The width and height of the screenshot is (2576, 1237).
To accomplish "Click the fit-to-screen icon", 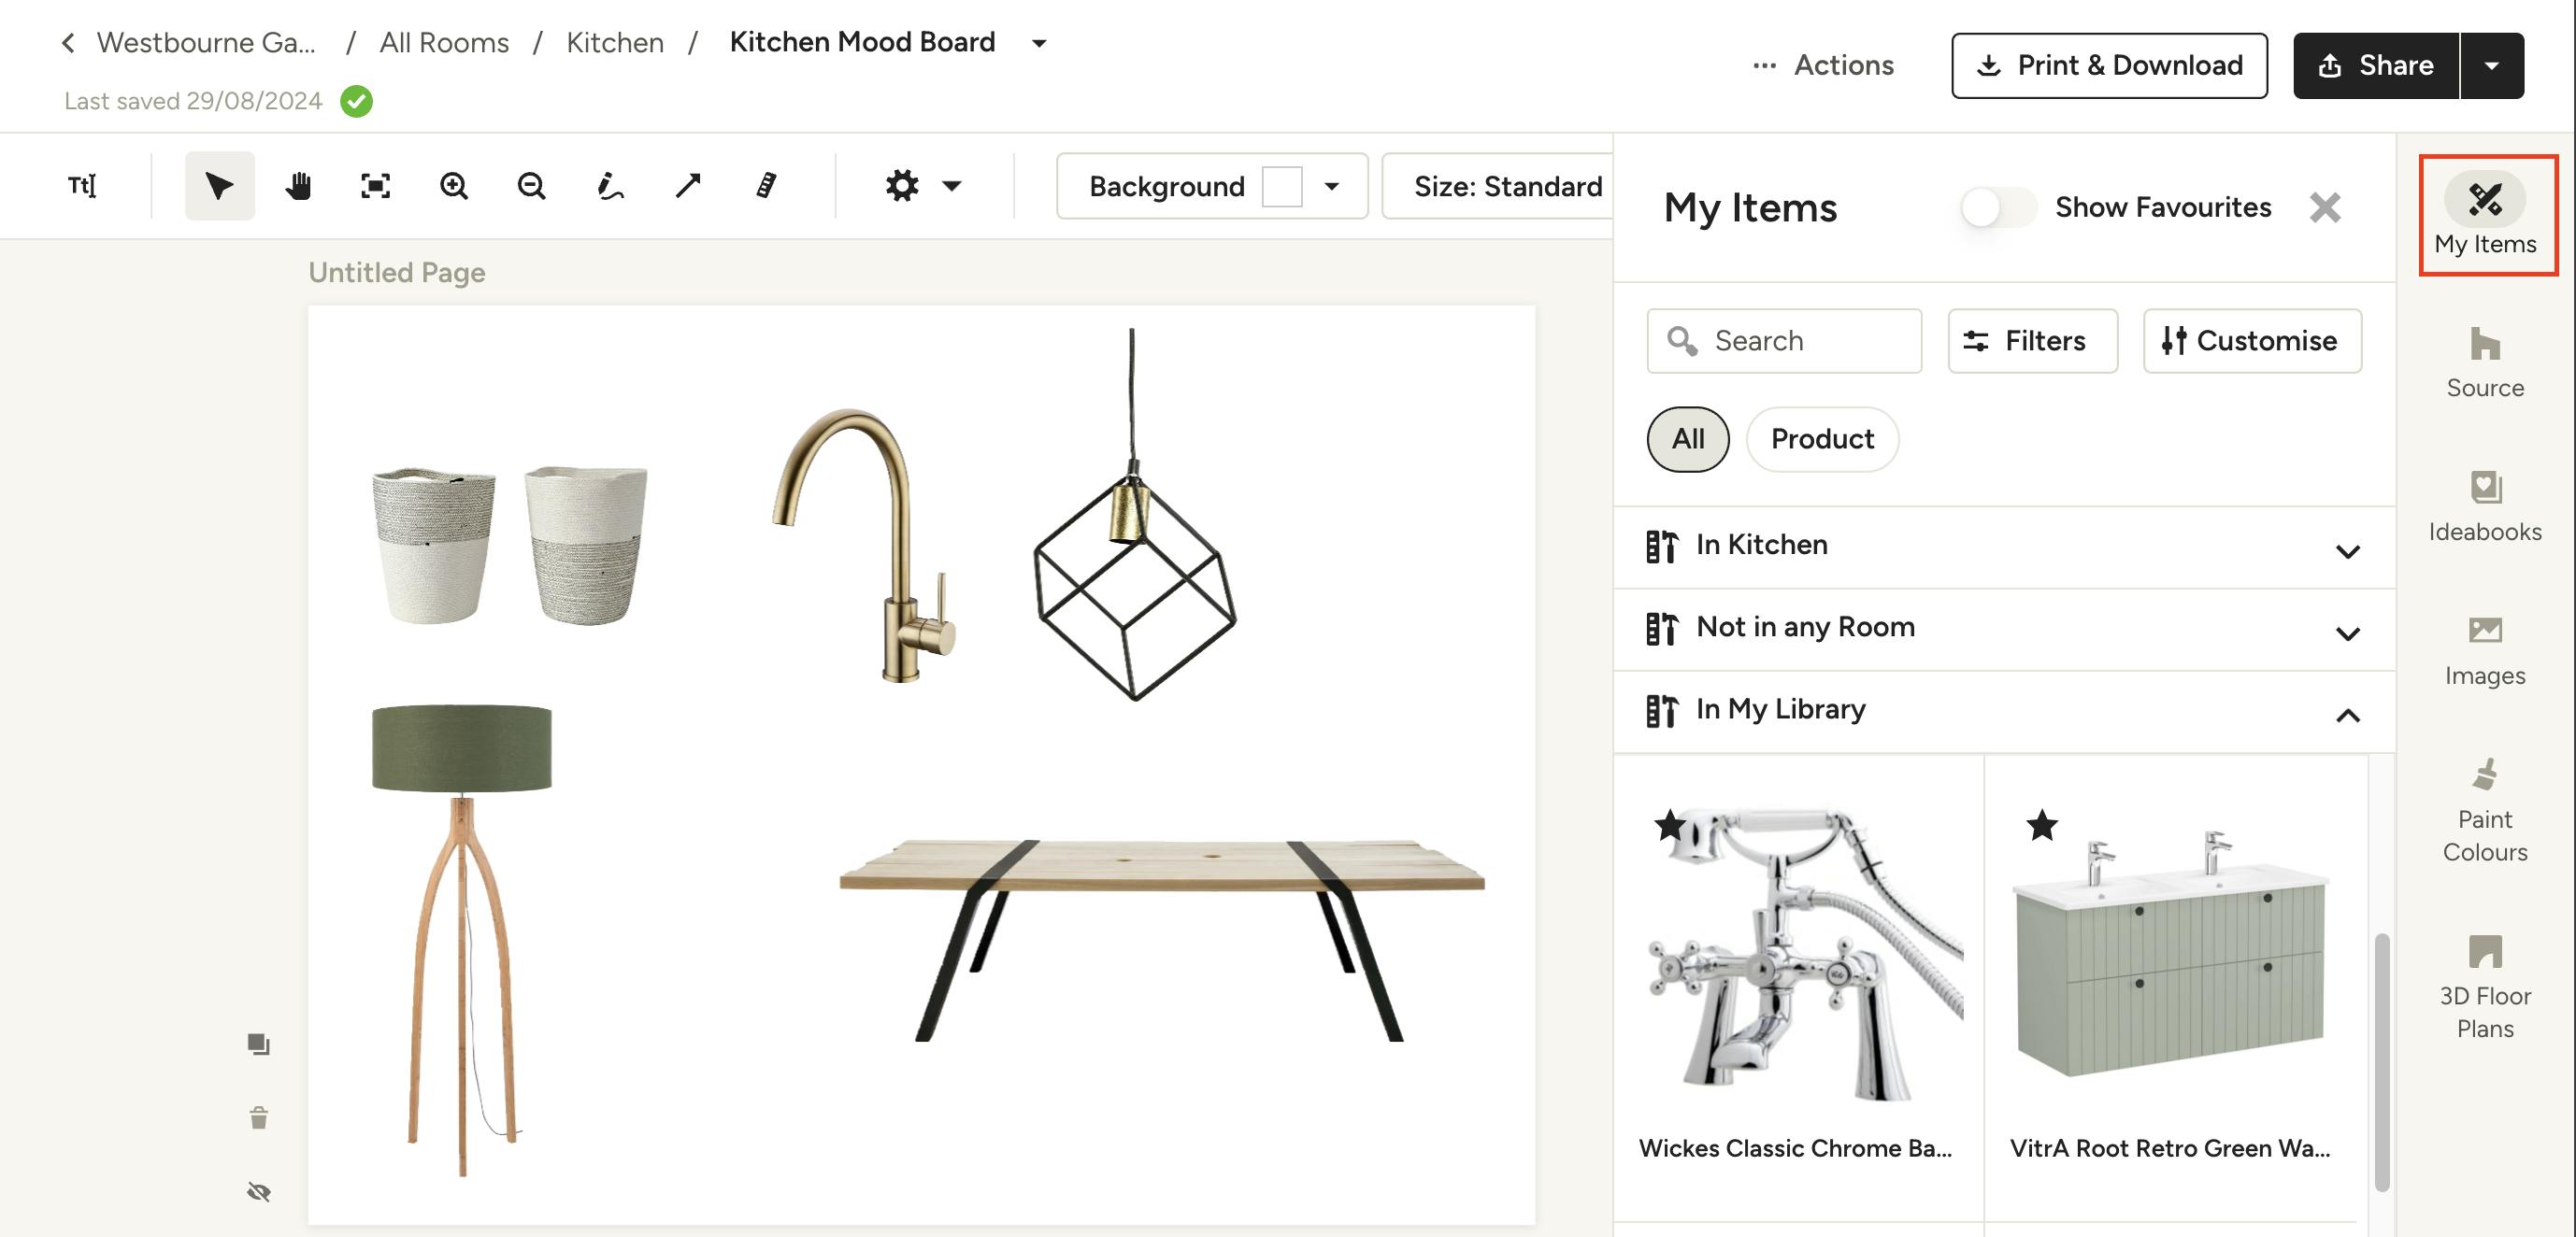I will coord(375,186).
